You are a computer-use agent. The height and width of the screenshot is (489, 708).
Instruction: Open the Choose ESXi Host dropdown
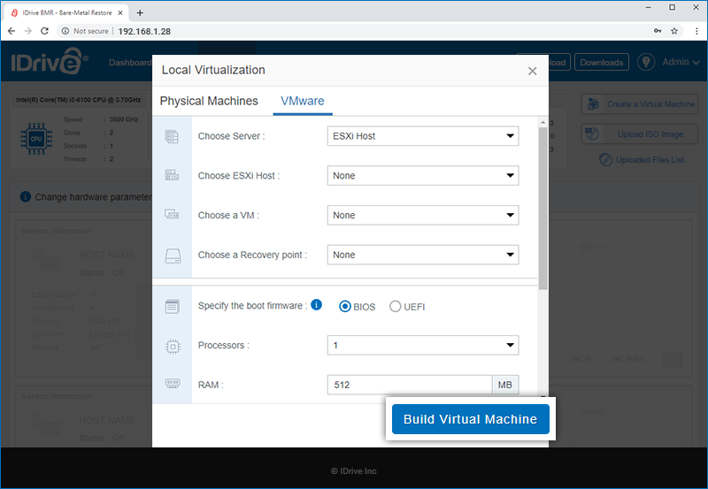(x=423, y=175)
